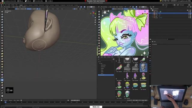Select wireframe shading in left viewport header
The width and height of the screenshot is (192, 108).
pos(89,7)
